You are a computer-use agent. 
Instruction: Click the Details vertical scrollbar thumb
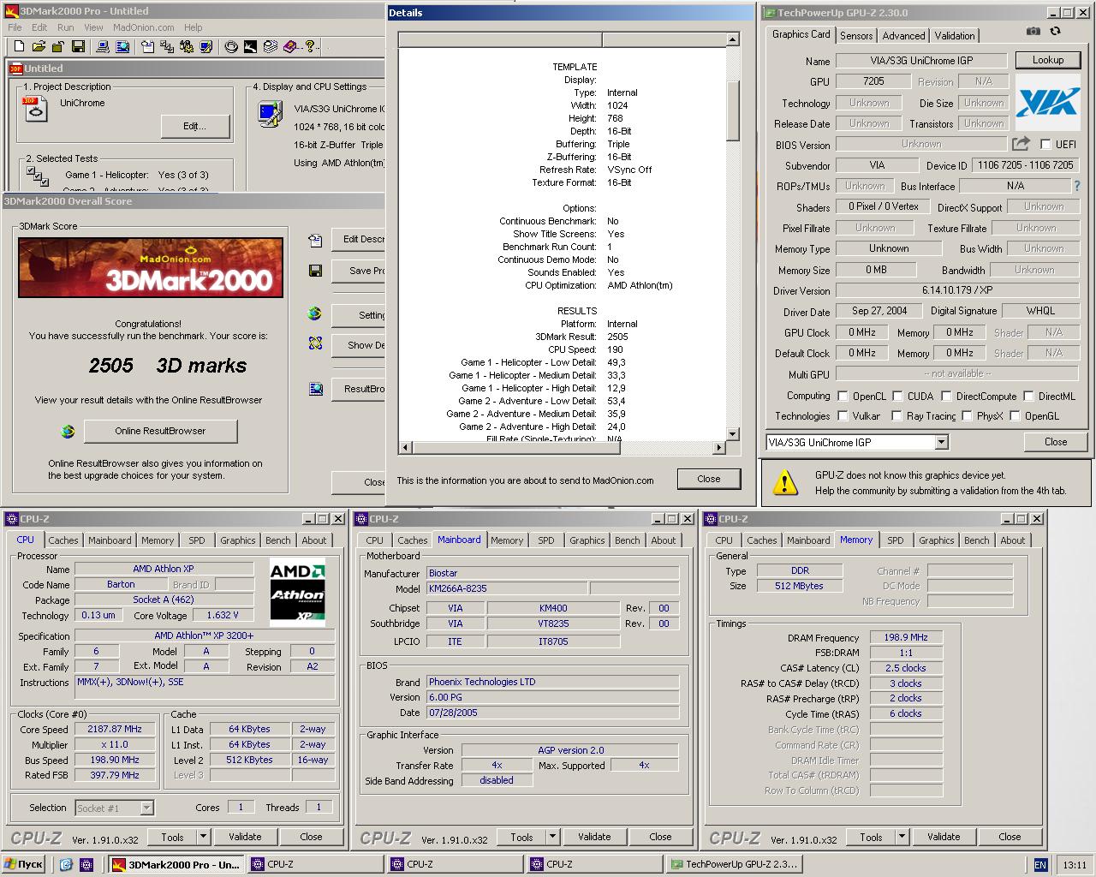(x=733, y=110)
